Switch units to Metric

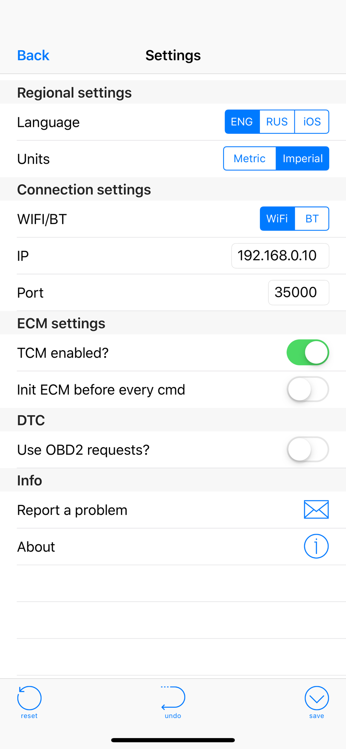tap(250, 158)
